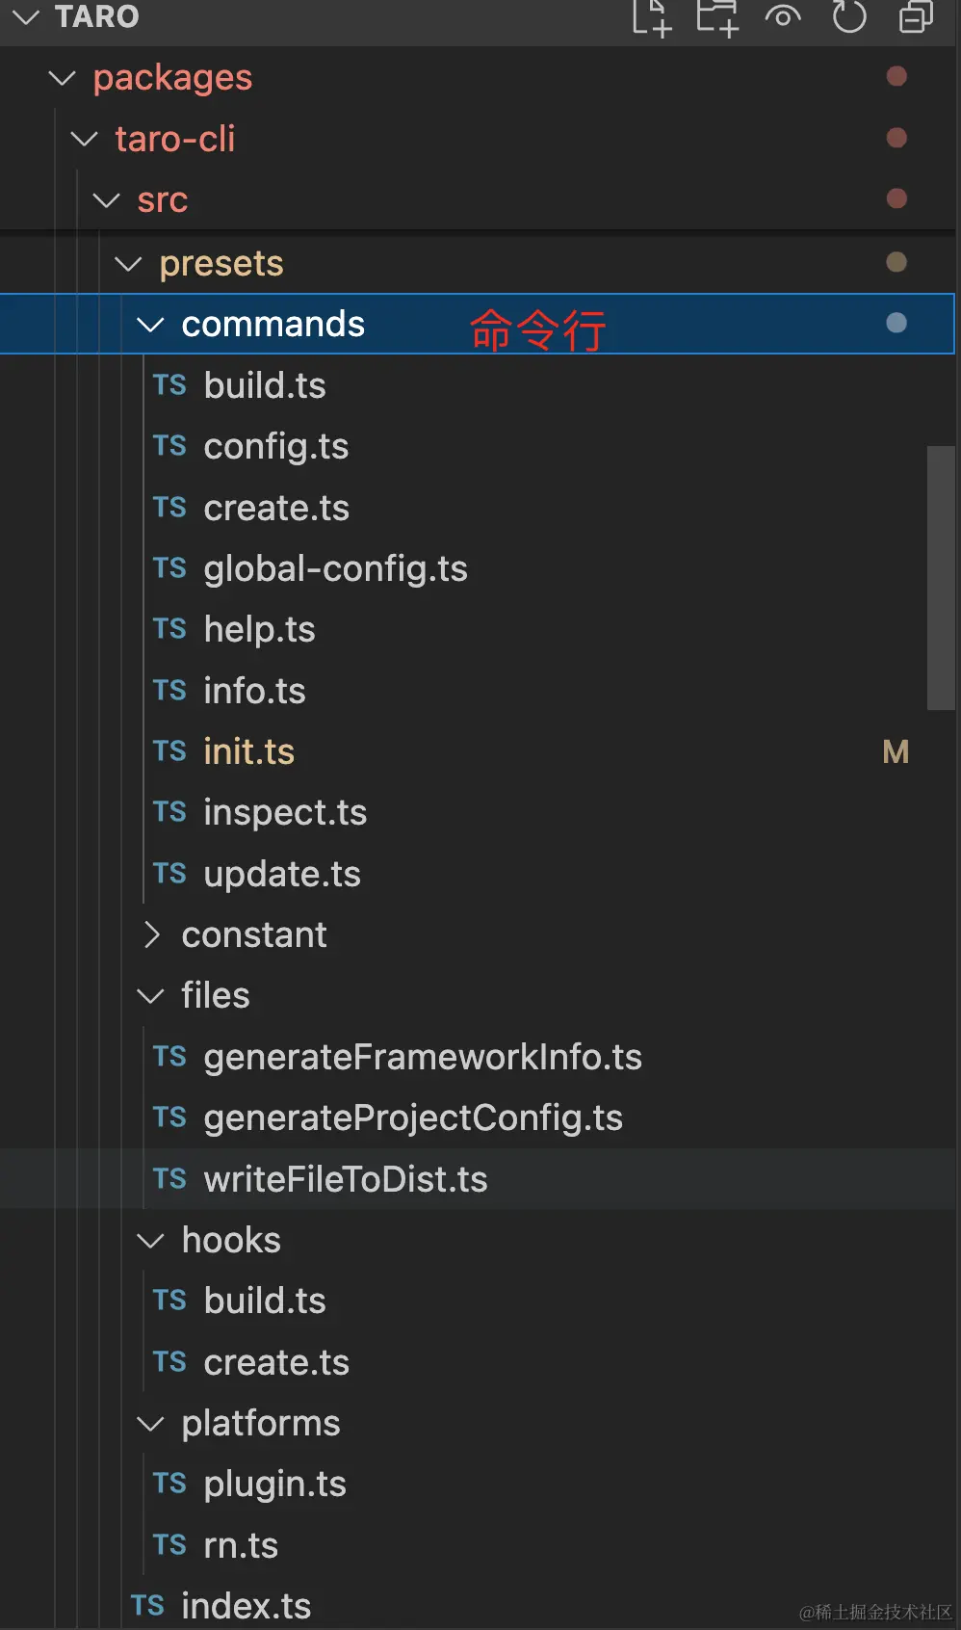This screenshot has height=1630, width=961.
Task: Collapse the hooks folder chevron
Action: click(x=151, y=1241)
